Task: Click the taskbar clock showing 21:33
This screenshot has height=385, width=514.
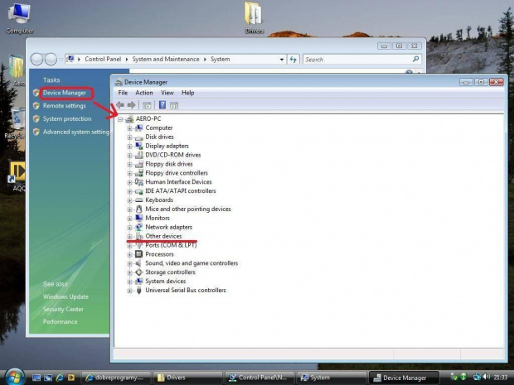Action: click(x=500, y=378)
